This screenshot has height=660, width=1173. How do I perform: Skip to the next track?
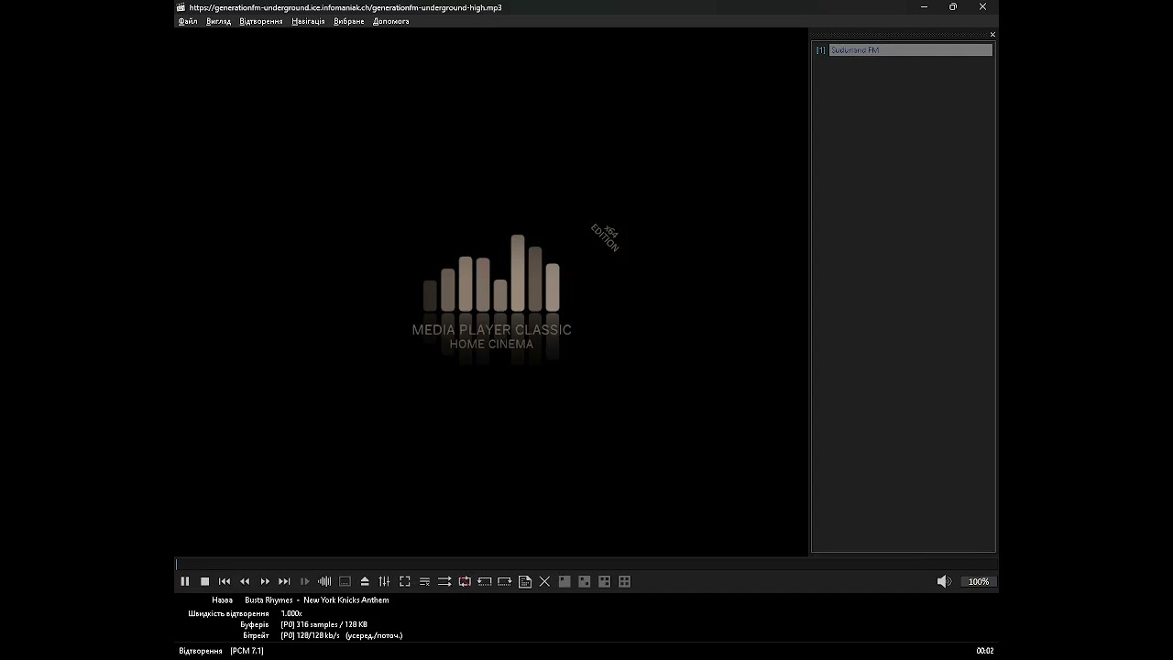(x=285, y=581)
